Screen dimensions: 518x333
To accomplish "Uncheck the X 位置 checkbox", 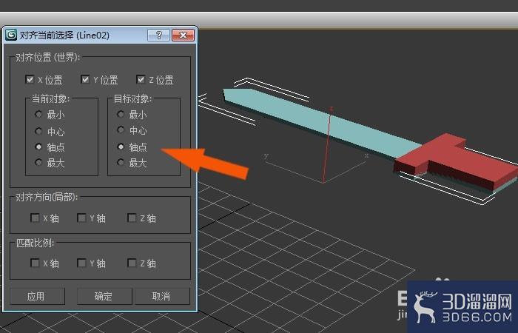I will [30, 79].
